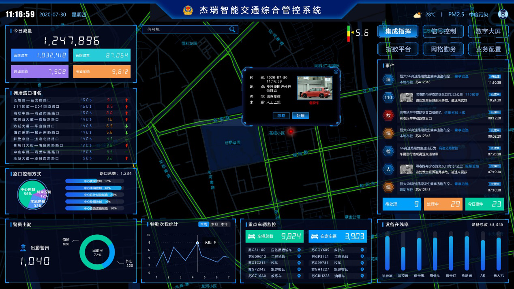Select the 黄牌过车 87,064 tile
This screenshot has width=514, height=289.
tap(102, 55)
